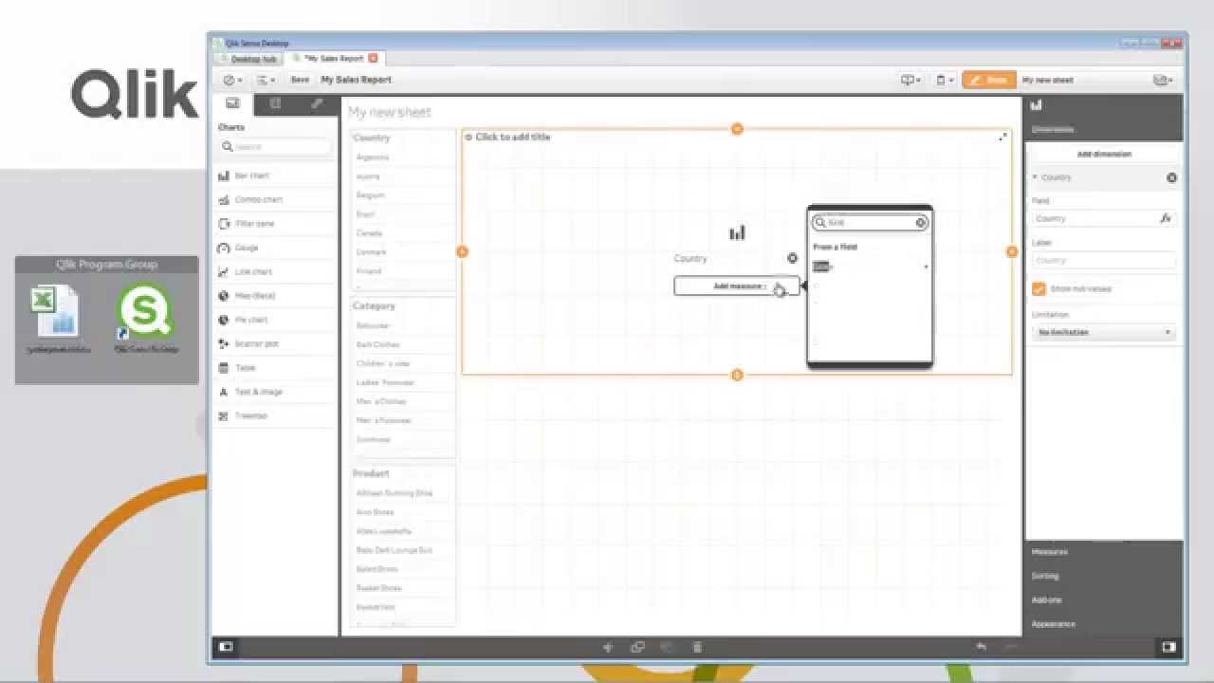The width and height of the screenshot is (1214, 683).
Task: Open the bookmarks dropdown in toolbar
Action: point(945,81)
